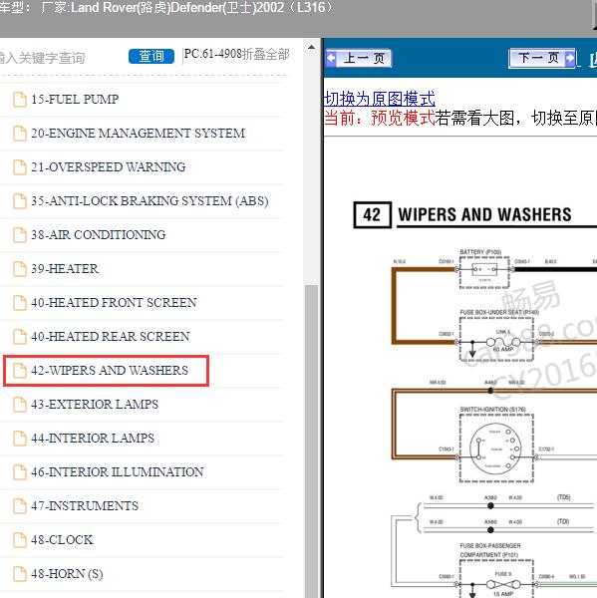Click the document icon beside 47-INSTRUMENTS
The width and height of the screenshot is (597, 598).
click(20, 506)
